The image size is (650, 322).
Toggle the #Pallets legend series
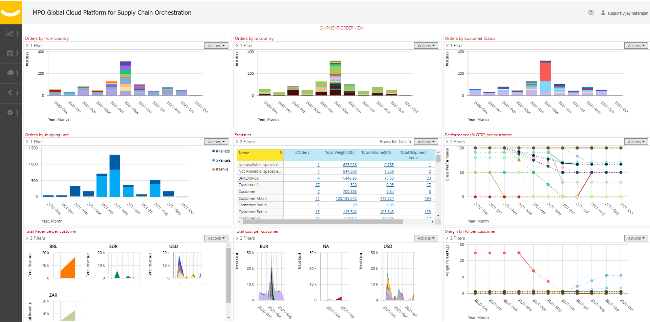221,151
